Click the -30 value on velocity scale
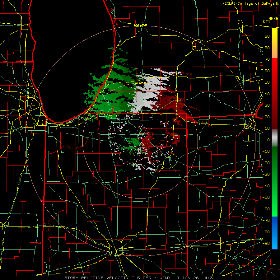280x280 pixels. pyautogui.click(x=266, y=175)
